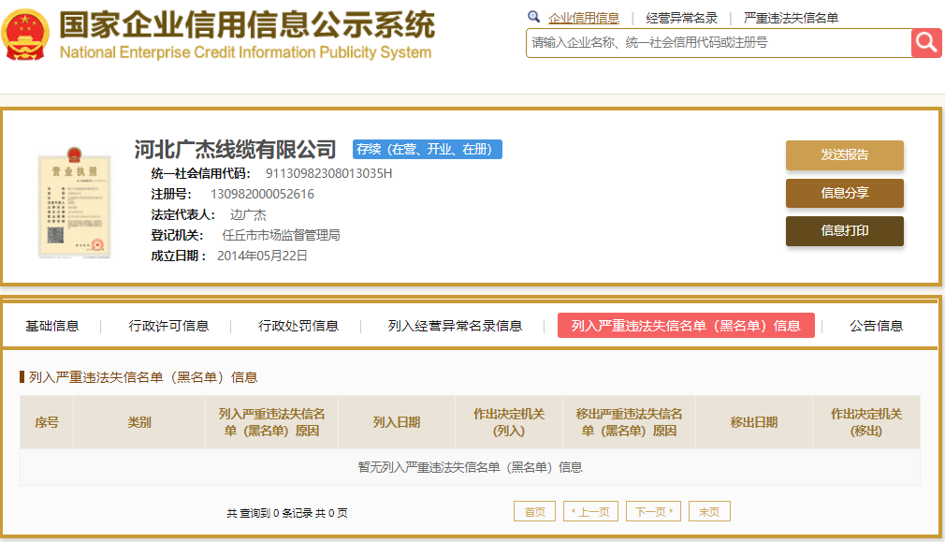Select the 经营异常名录 search category

tap(682, 18)
